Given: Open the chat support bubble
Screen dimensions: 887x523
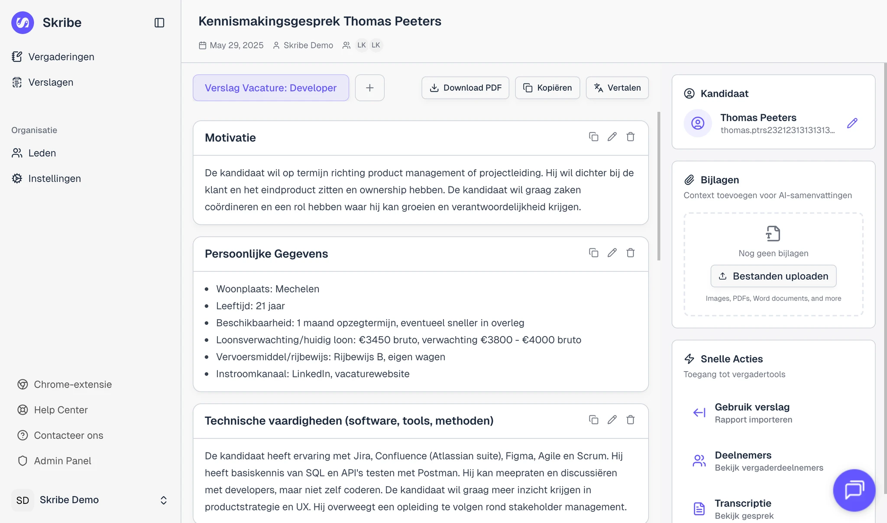Looking at the screenshot, I should pyautogui.click(x=854, y=490).
